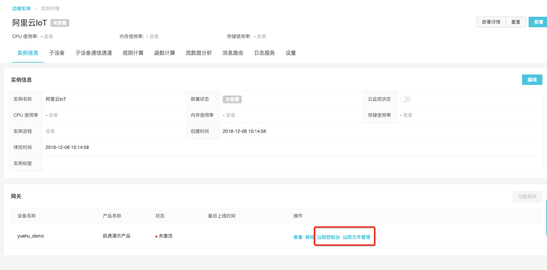Image resolution: width=547 pixels, height=270 pixels.
Task: Click the 创建时间 label cell
Action: 203,131
